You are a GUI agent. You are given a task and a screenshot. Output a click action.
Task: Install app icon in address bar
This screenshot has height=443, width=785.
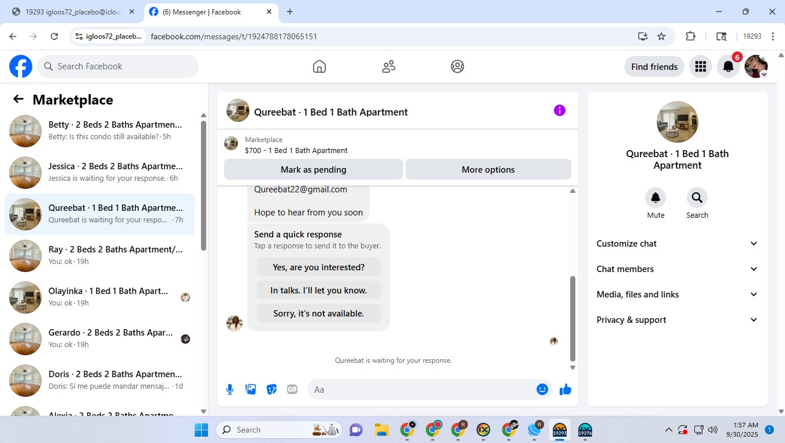pos(643,36)
